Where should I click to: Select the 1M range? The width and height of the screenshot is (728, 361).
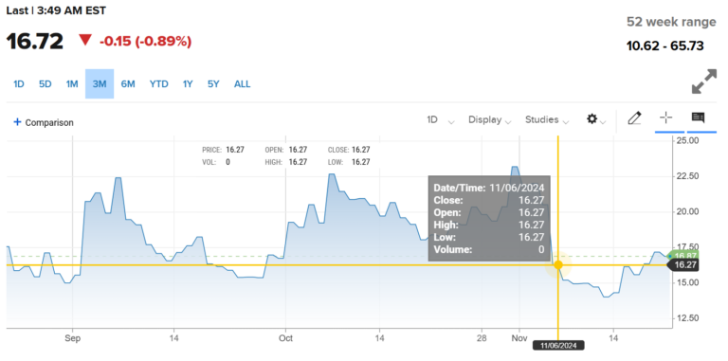pos(72,84)
